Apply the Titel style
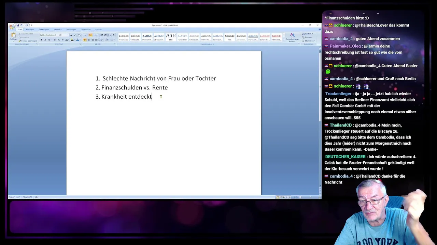Screen dimensions: 437x245 pos(171,37)
